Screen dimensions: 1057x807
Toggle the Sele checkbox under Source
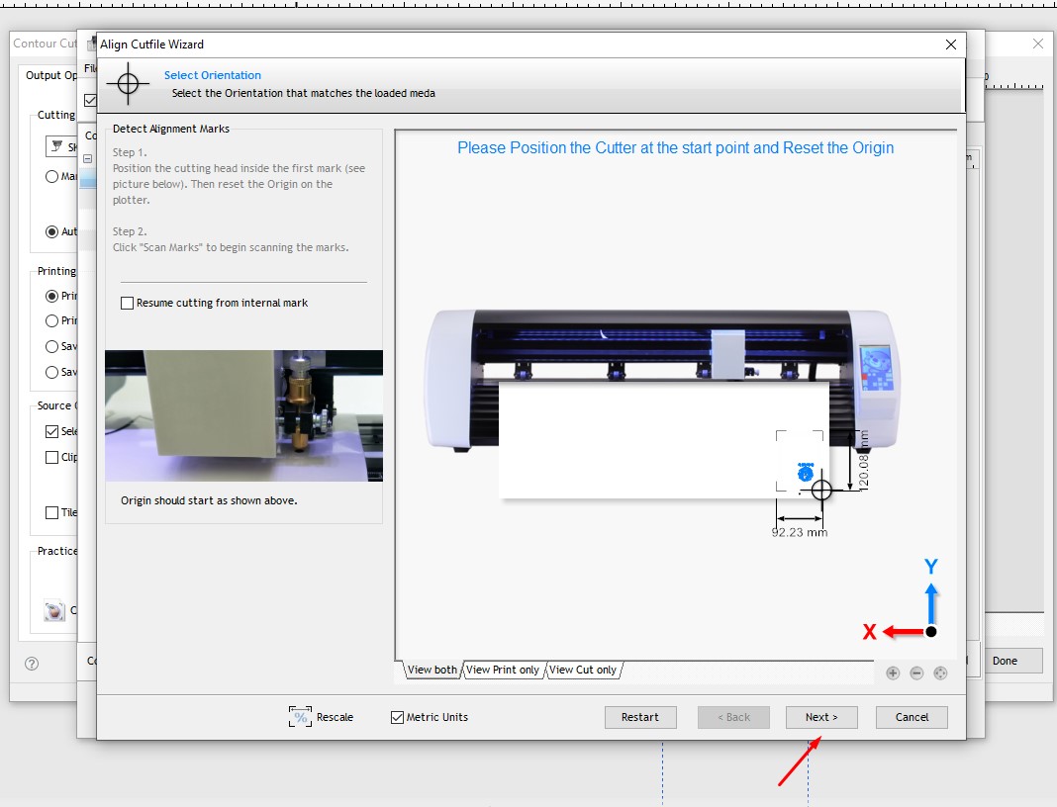point(51,431)
